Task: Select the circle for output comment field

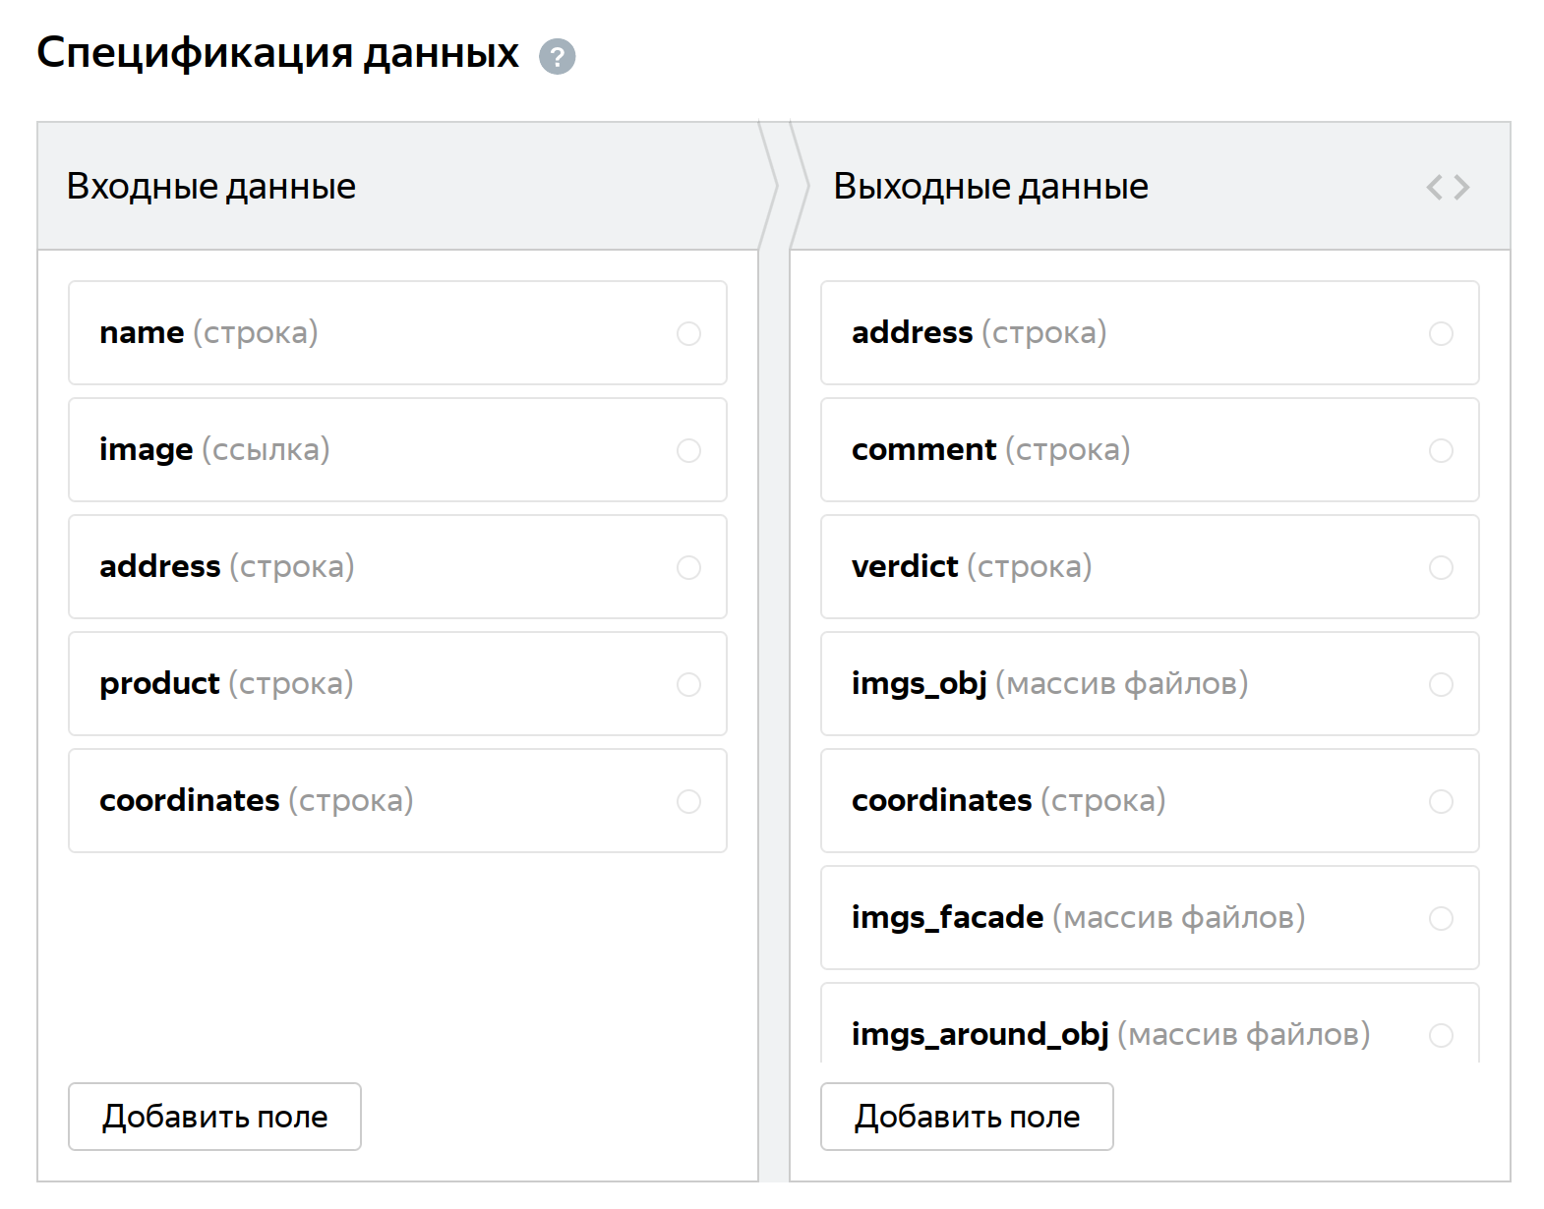Action: pyautogui.click(x=1441, y=451)
